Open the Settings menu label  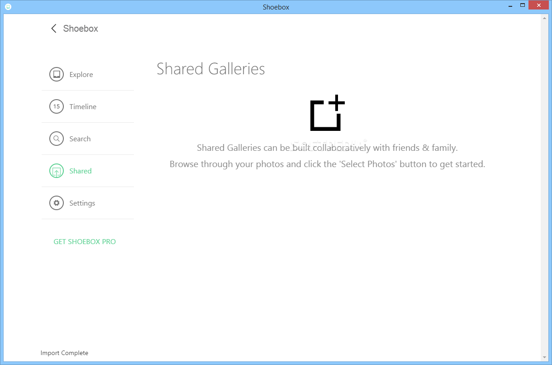(x=82, y=203)
